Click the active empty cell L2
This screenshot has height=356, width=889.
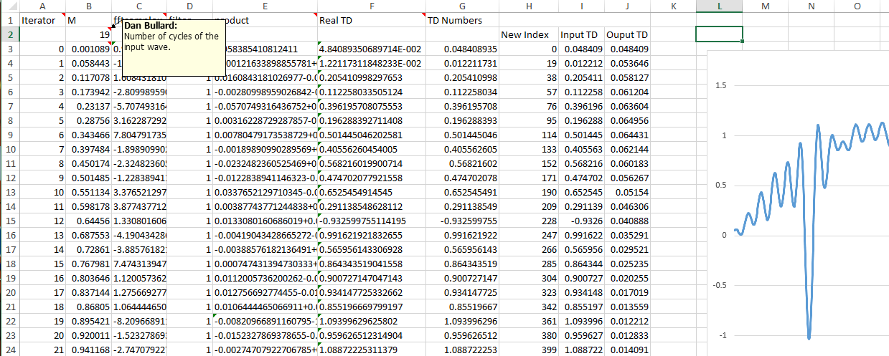[x=719, y=34]
